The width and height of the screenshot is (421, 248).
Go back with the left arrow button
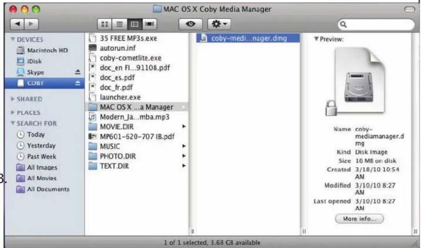click(17, 24)
